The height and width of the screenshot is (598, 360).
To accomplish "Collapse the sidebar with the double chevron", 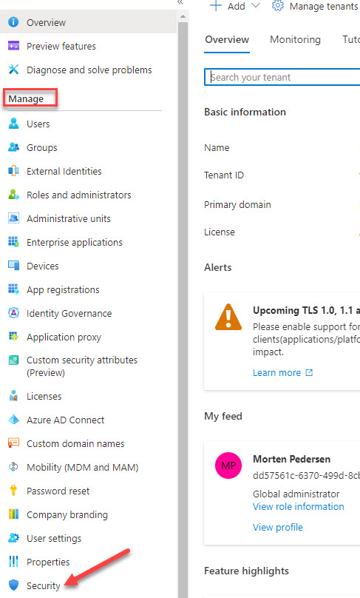I will pos(180,2).
